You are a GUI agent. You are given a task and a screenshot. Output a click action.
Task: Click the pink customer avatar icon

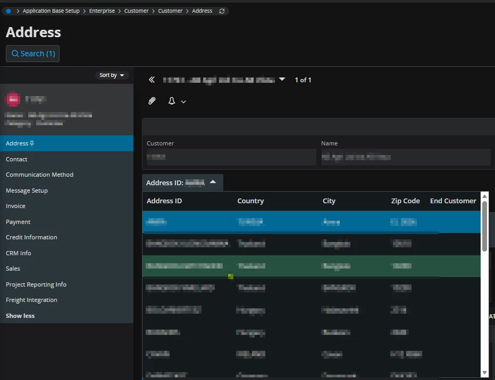tap(13, 99)
